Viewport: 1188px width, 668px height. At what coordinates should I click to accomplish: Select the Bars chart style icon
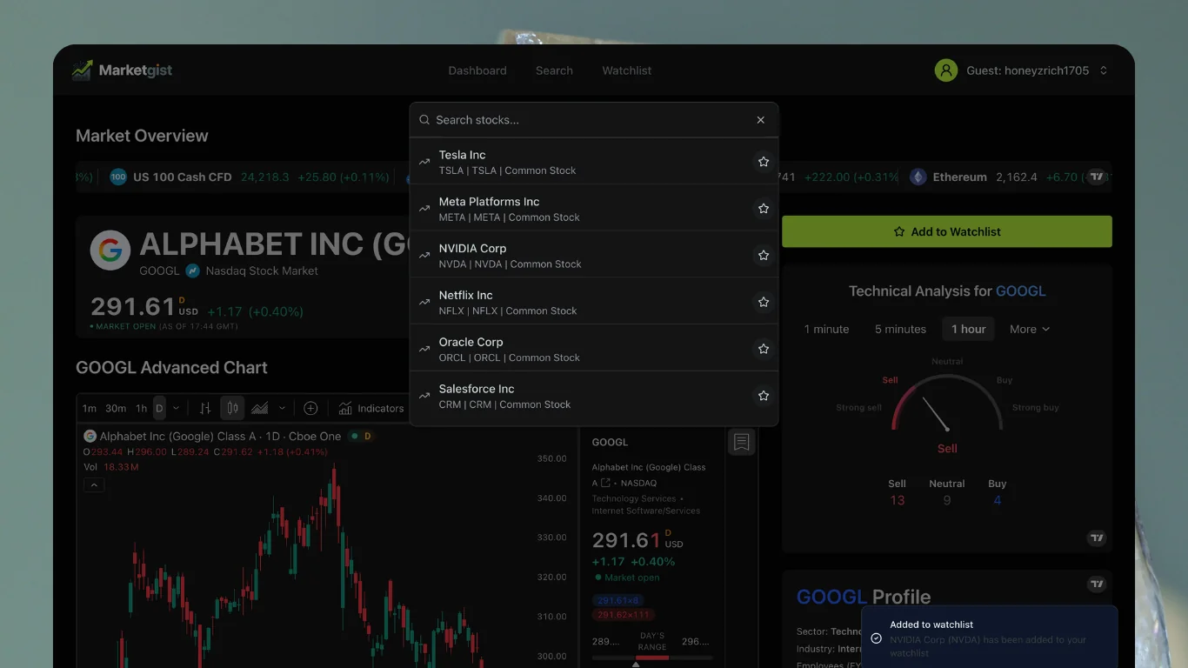[x=205, y=408]
